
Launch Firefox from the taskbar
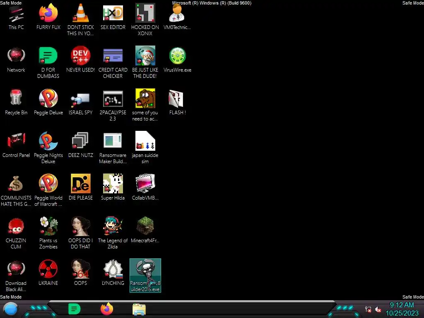coord(107,309)
